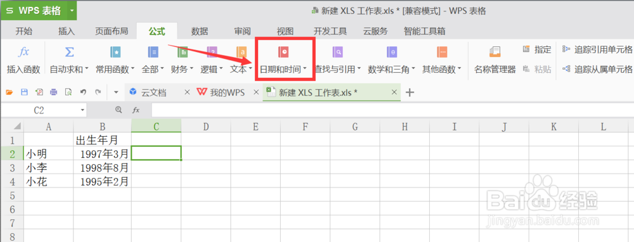Select cell containing 1997年3月

(x=102, y=153)
